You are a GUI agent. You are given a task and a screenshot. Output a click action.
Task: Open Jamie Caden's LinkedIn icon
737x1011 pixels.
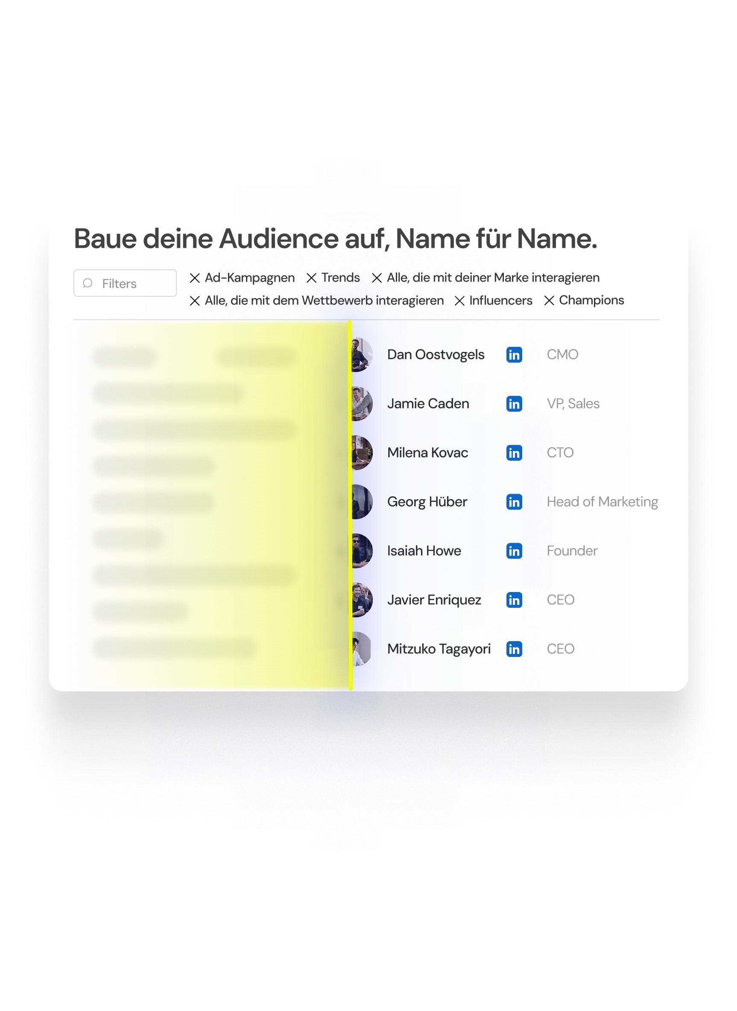[514, 404]
